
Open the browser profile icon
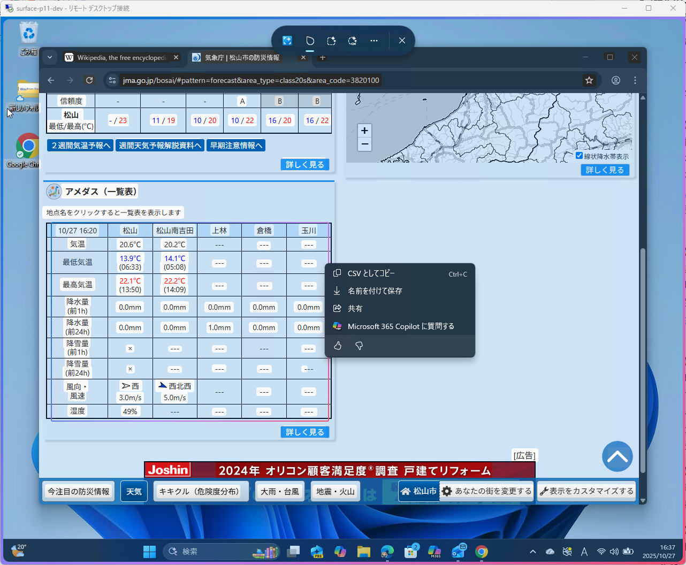tap(616, 80)
